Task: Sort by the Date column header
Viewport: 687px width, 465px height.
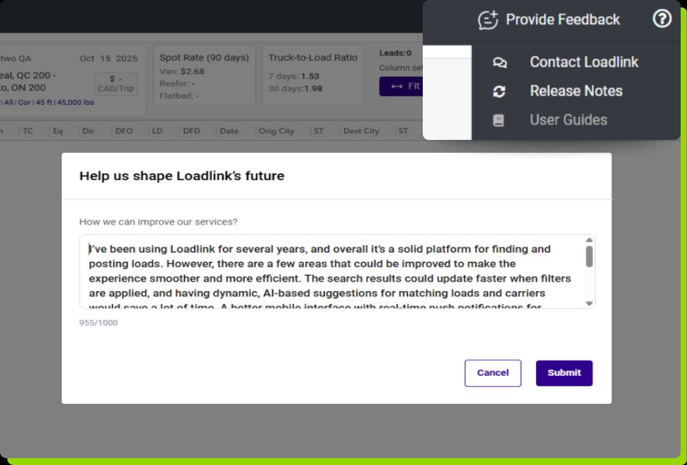Action: (x=229, y=131)
